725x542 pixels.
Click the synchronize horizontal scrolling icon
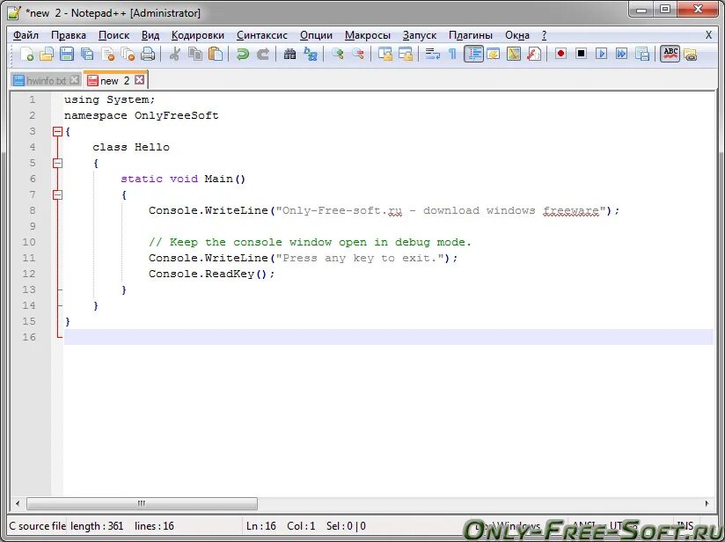coord(406,54)
